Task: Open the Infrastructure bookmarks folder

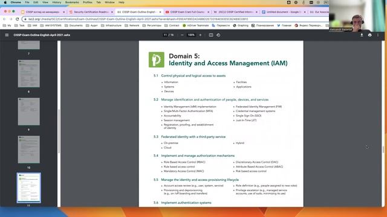Action: coord(111,25)
